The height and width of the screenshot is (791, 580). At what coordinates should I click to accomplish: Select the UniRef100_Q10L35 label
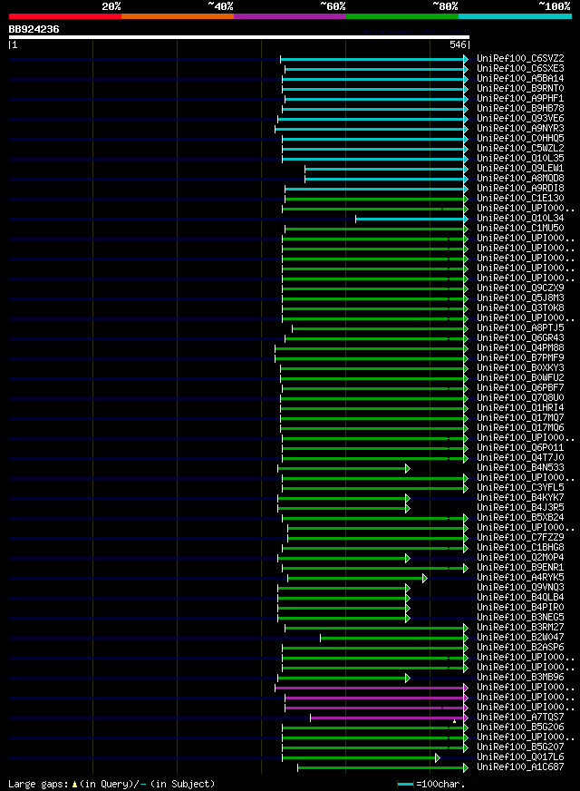pyautogui.click(x=520, y=159)
